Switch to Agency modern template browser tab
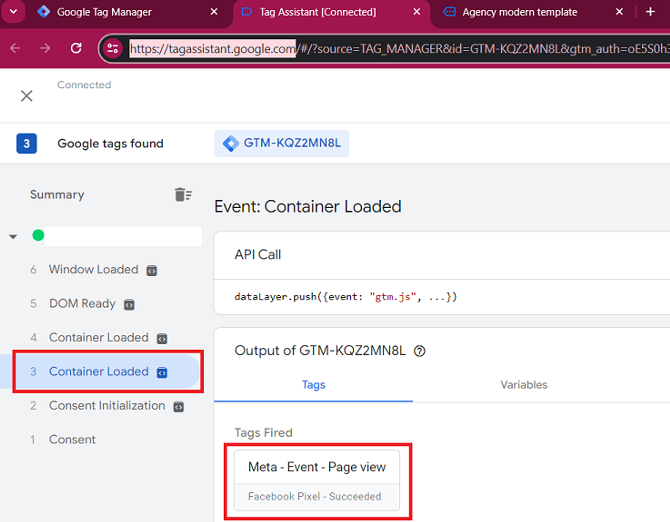Image resolution: width=670 pixels, height=522 pixels. coord(519,12)
